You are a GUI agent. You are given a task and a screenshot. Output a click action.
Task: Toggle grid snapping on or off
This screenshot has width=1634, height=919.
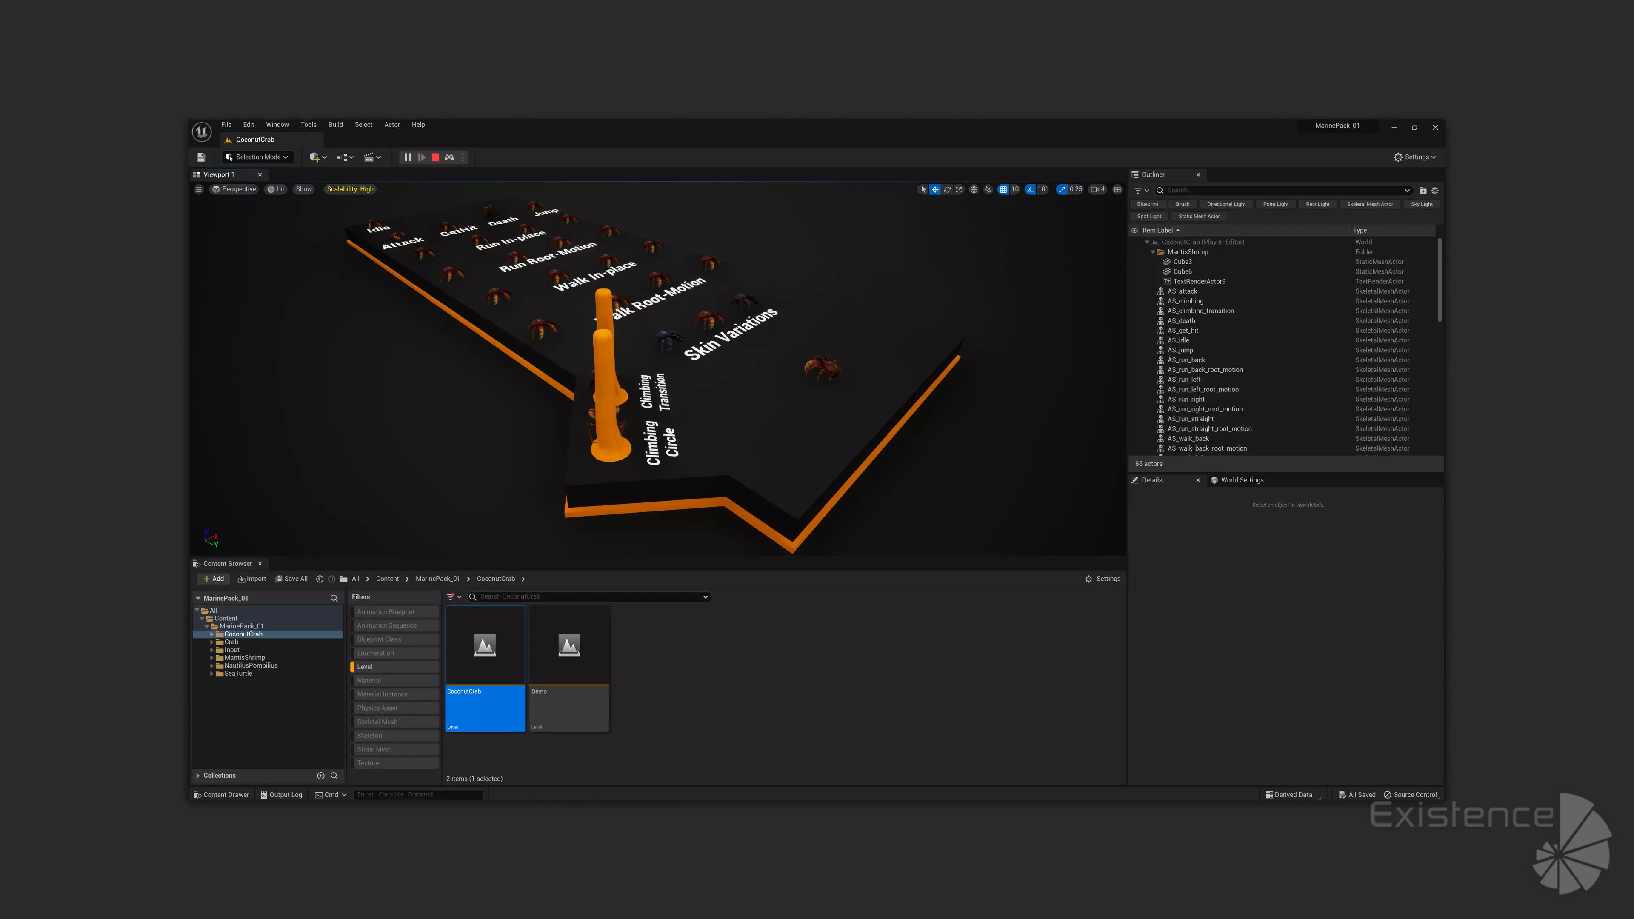1003,189
